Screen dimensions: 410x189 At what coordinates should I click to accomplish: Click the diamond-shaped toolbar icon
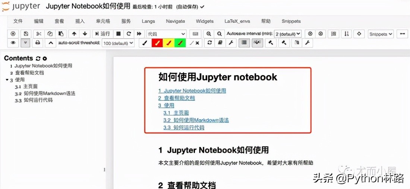359,34
